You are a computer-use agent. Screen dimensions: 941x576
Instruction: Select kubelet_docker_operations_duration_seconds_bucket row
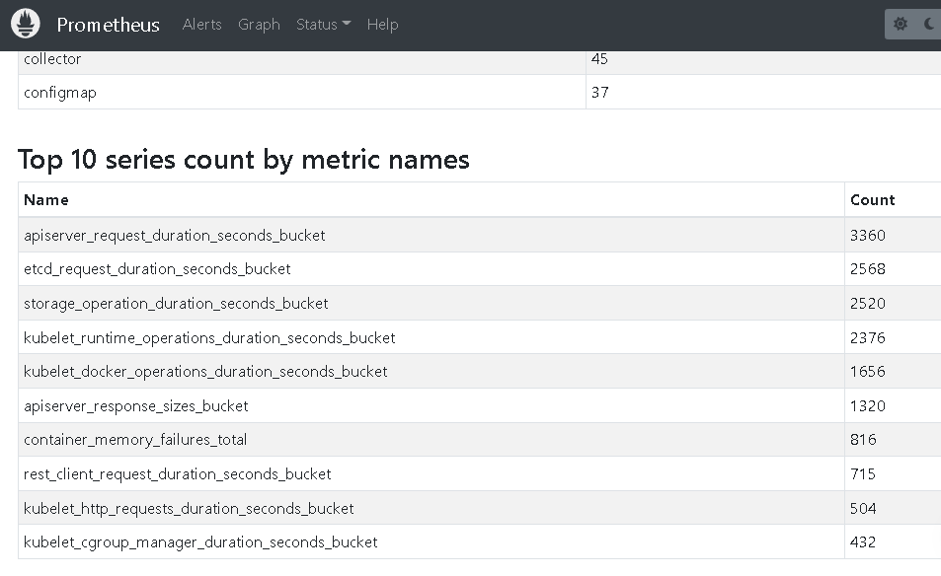205,371
